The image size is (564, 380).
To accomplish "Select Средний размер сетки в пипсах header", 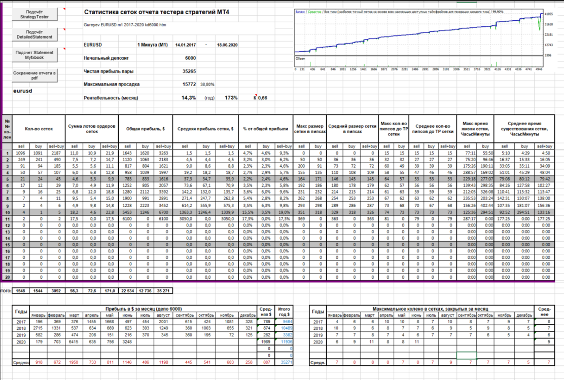I will 352,129.
